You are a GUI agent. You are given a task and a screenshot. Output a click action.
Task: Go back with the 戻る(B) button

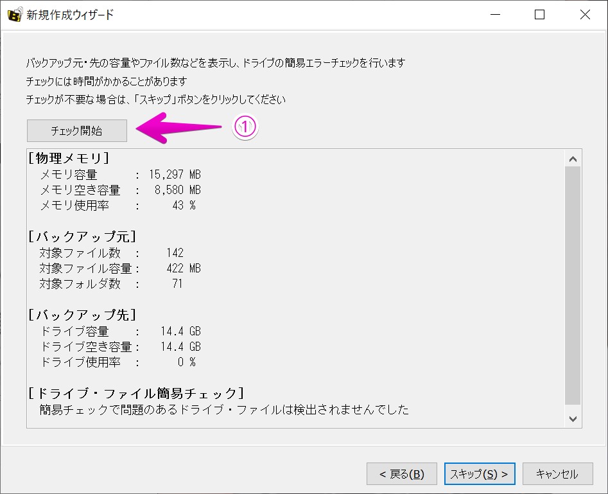(402, 474)
